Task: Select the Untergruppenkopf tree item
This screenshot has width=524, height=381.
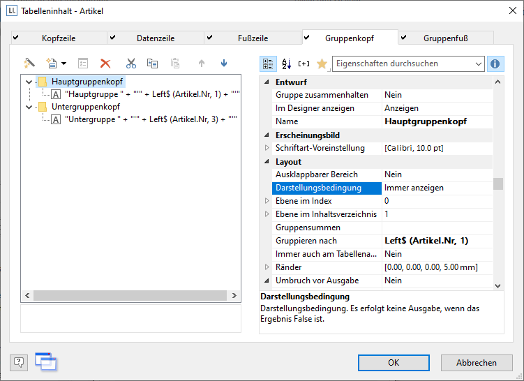Action: pos(86,107)
